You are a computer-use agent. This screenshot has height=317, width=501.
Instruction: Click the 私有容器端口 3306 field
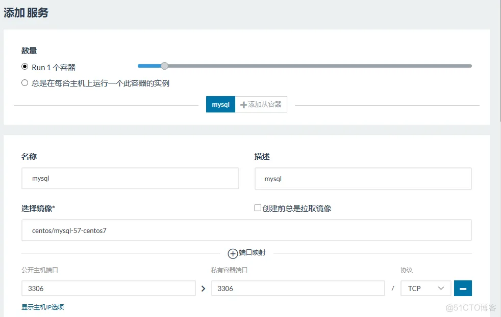click(298, 289)
